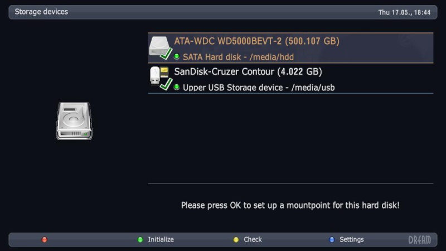The image size is (446, 251).
Task: Click the blue dot next to Settings
Action: [x=332, y=240]
